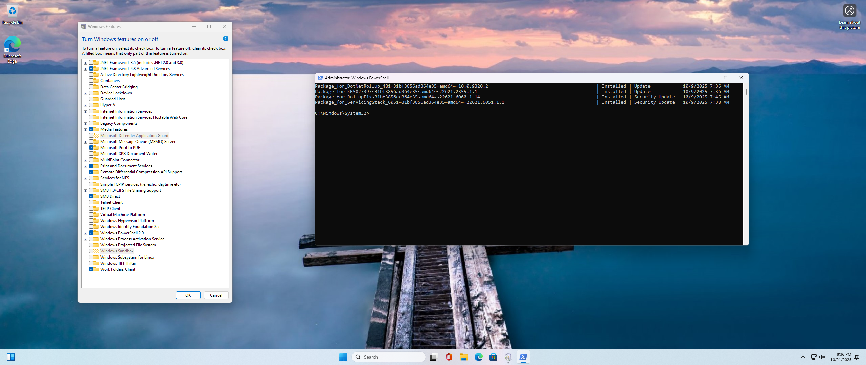The image size is (866, 365).
Task: Click the OK button
Action: pos(188,295)
